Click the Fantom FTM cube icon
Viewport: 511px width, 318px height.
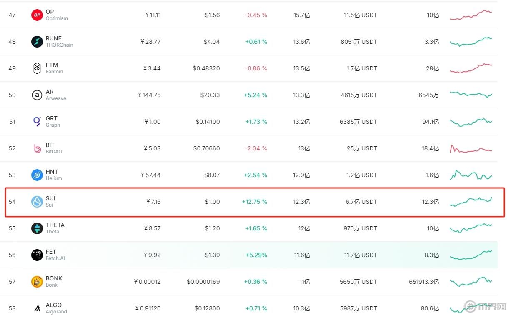[37, 68]
